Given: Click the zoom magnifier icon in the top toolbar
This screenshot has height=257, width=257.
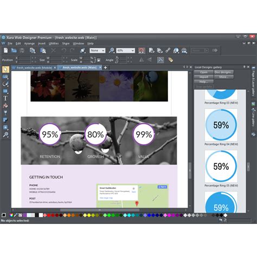Looking at the screenshot, I should [x=112, y=50].
